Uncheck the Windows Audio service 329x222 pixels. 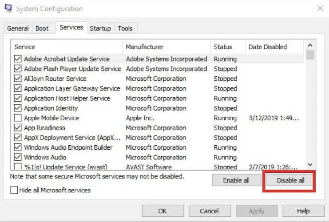pyautogui.click(x=18, y=157)
